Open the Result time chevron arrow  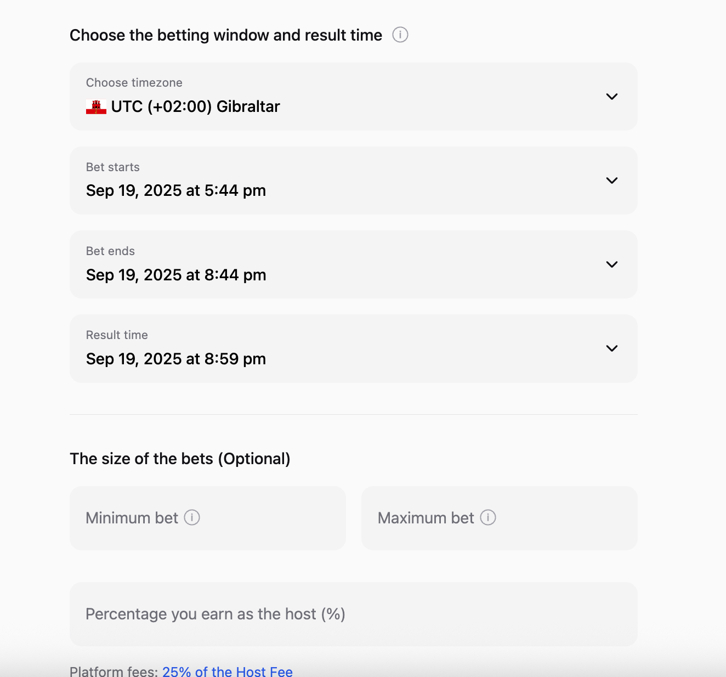click(x=612, y=348)
